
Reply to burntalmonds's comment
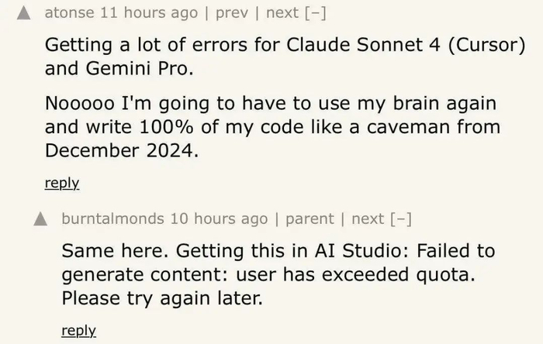(x=78, y=331)
